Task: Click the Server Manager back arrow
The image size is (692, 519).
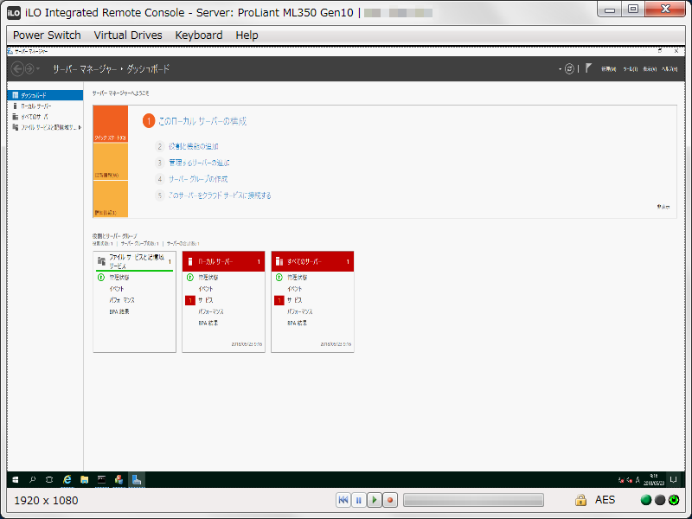Action: [x=17, y=69]
